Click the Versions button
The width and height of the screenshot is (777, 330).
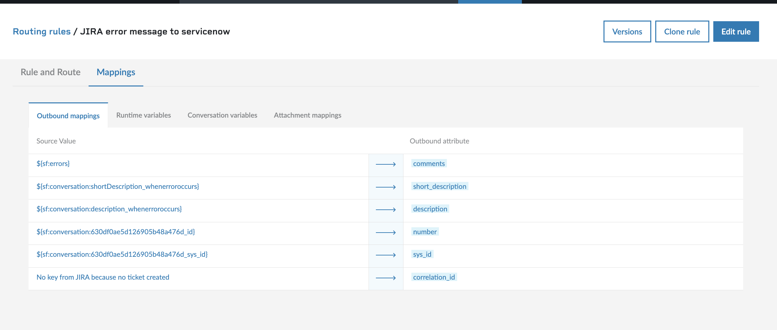tap(627, 31)
